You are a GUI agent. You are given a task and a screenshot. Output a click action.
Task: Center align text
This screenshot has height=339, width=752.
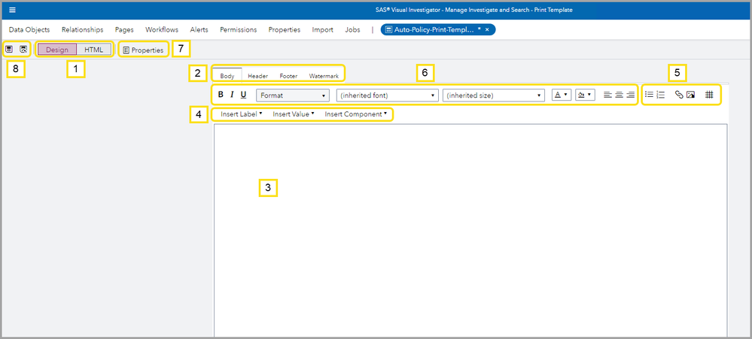[620, 95]
